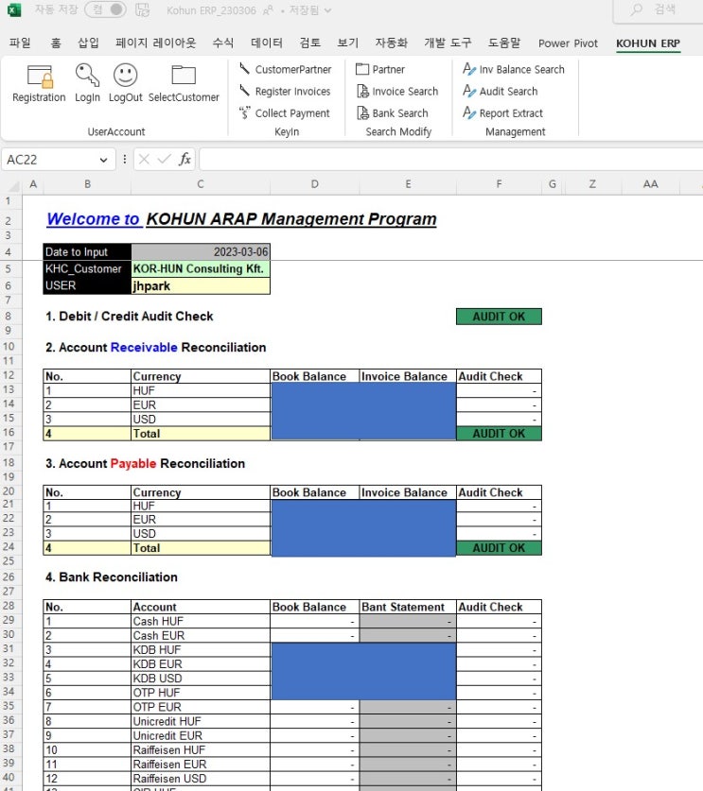Open the KOHUN ERP ribbon tab
The width and height of the screenshot is (703, 791).
click(x=647, y=43)
